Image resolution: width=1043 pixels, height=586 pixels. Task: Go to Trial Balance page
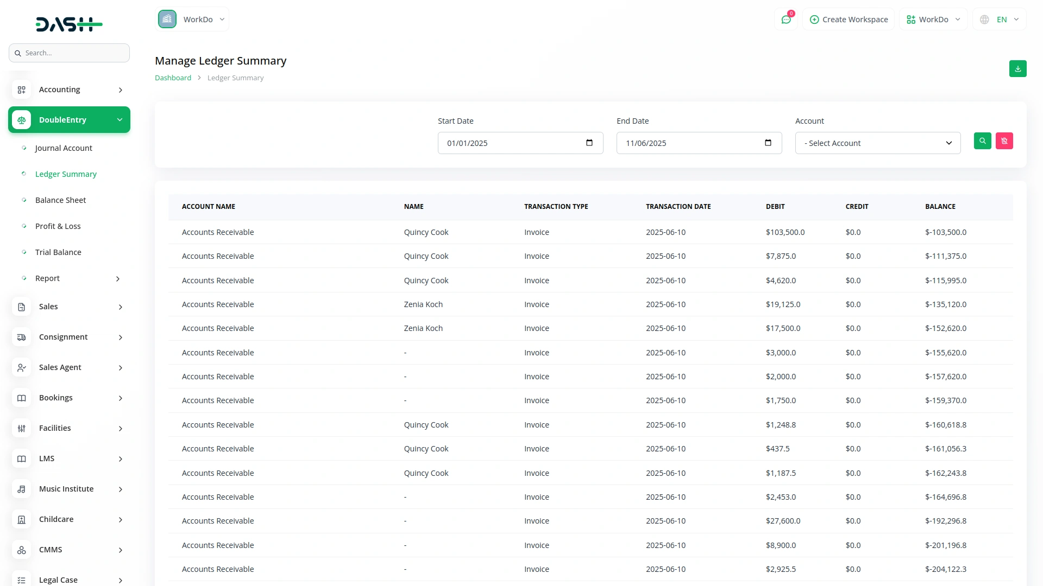(58, 252)
